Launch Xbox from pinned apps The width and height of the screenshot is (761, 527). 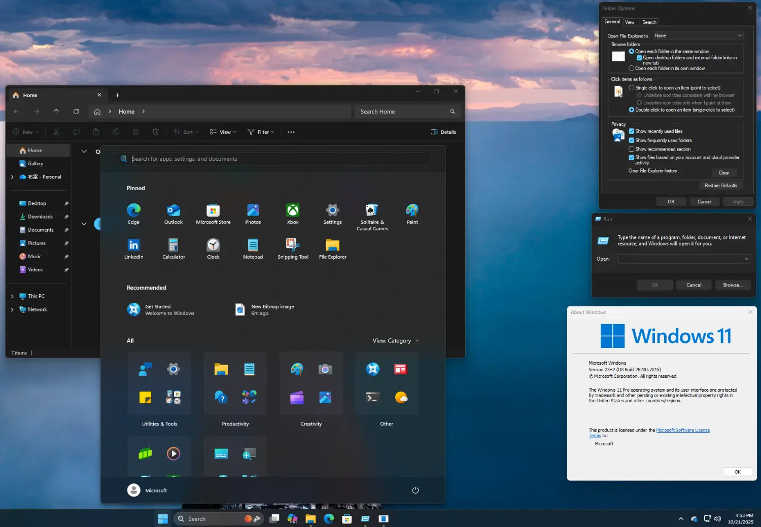[x=293, y=214]
